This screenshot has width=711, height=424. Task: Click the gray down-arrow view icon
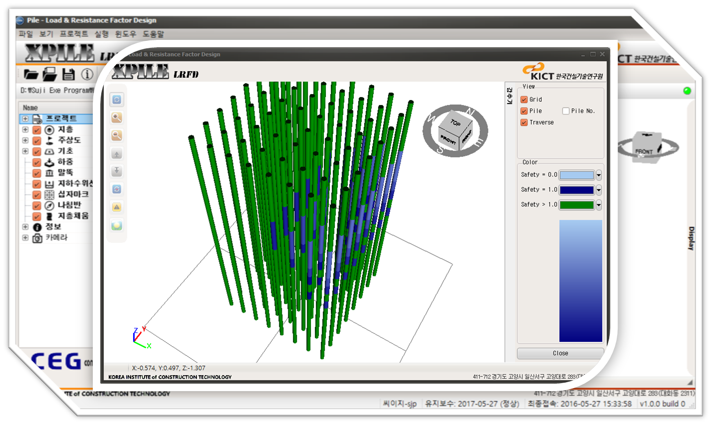[x=117, y=171]
